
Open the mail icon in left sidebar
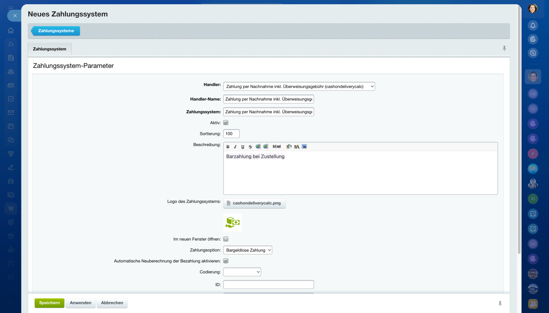coord(11,113)
